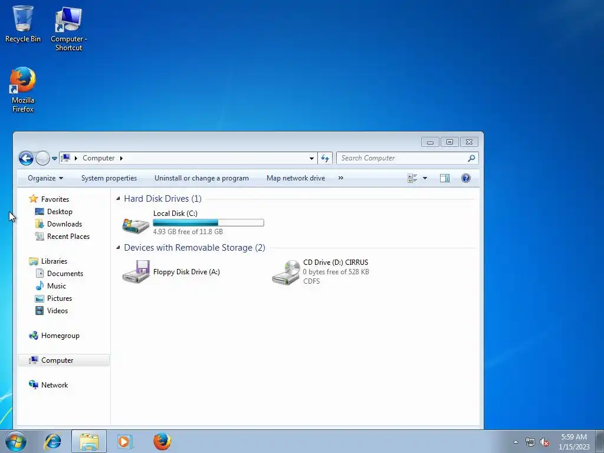Click the Back navigation arrow
604x453 pixels.
pyautogui.click(x=26, y=158)
